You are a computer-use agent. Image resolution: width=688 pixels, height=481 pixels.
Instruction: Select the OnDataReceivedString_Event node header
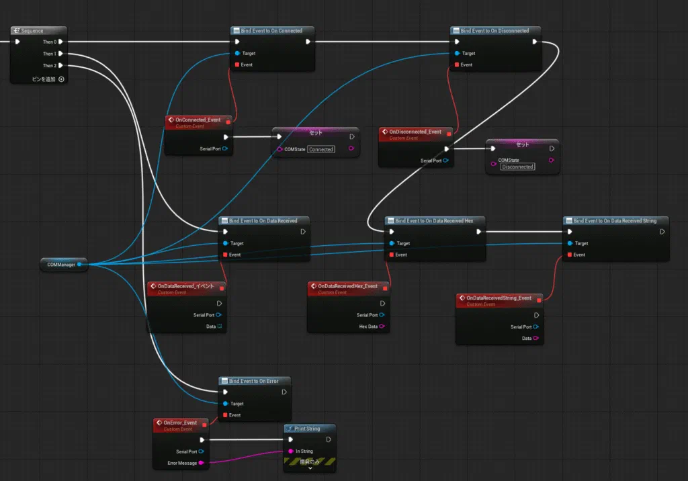[x=499, y=301]
